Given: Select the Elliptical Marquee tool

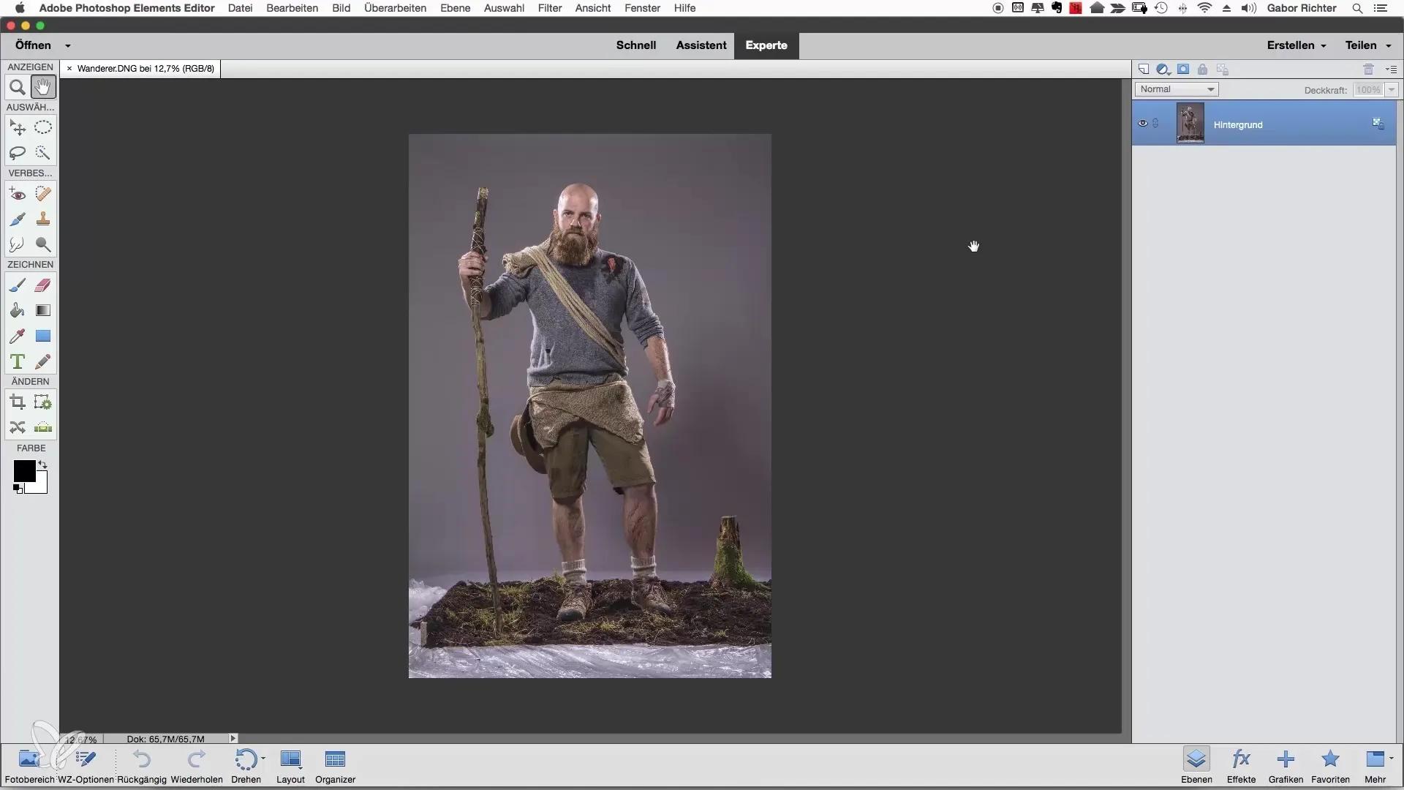Looking at the screenshot, I should tap(43, 127).
